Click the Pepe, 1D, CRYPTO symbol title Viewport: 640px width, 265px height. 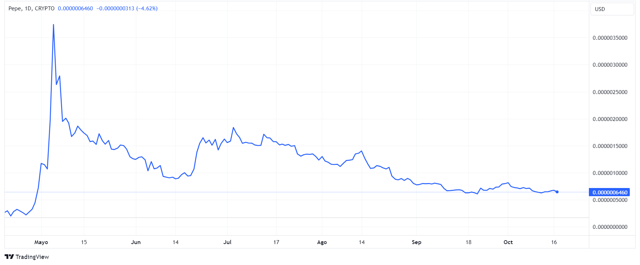(x=31, y=9)
